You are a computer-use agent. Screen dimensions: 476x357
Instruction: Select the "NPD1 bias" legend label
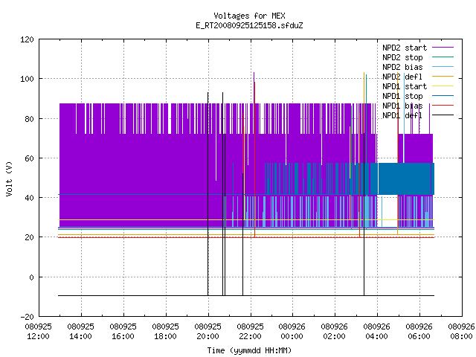click(x=402, y=106)
